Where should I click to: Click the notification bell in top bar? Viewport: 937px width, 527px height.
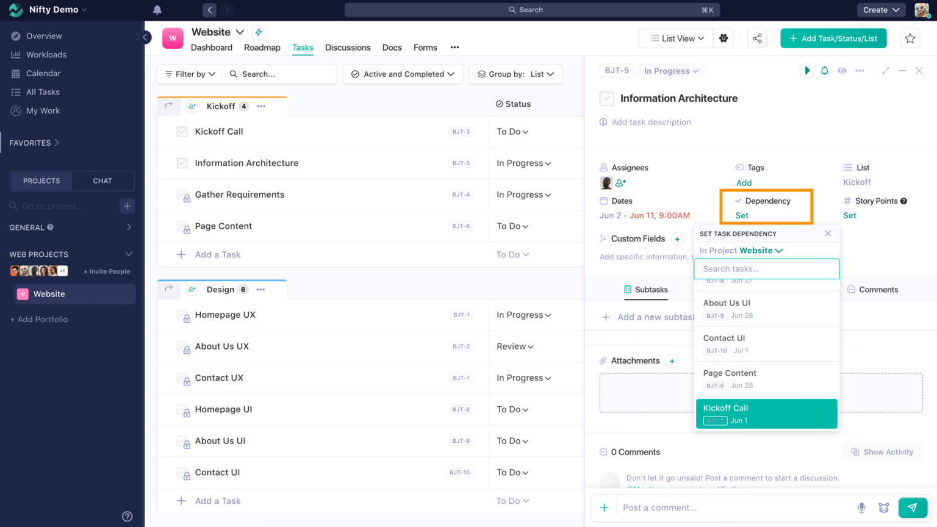[x=157, y=10]
